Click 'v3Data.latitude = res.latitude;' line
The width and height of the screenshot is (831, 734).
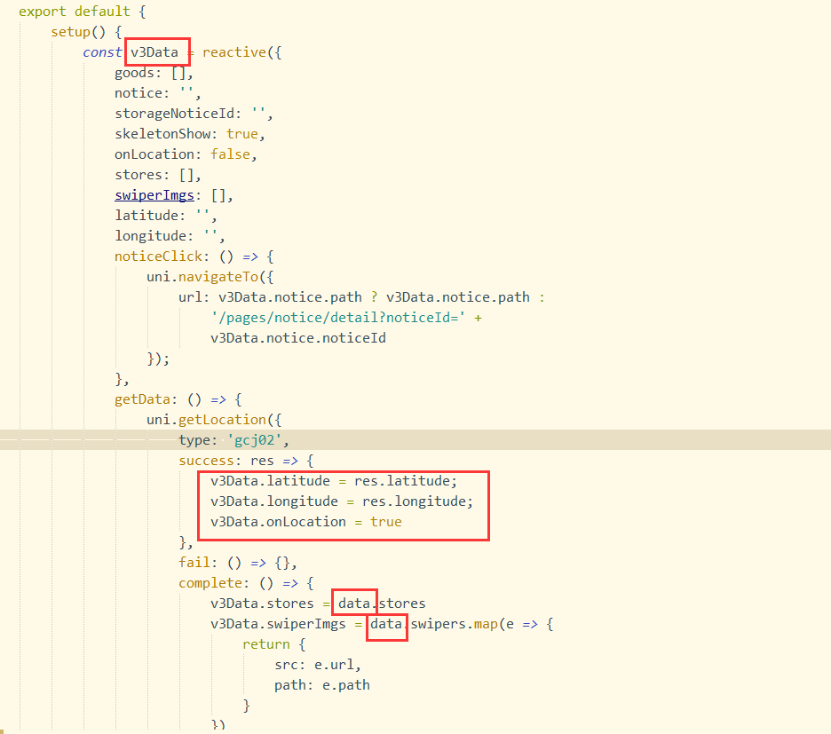(x=333, y=481)
